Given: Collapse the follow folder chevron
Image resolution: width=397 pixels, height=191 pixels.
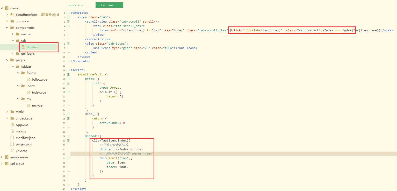Looking at the screenshot, I should coord(18,73).
